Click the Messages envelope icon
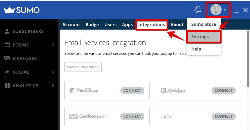Screen dimensions: 250x130 pyautogui.click(x=7, y=58)
